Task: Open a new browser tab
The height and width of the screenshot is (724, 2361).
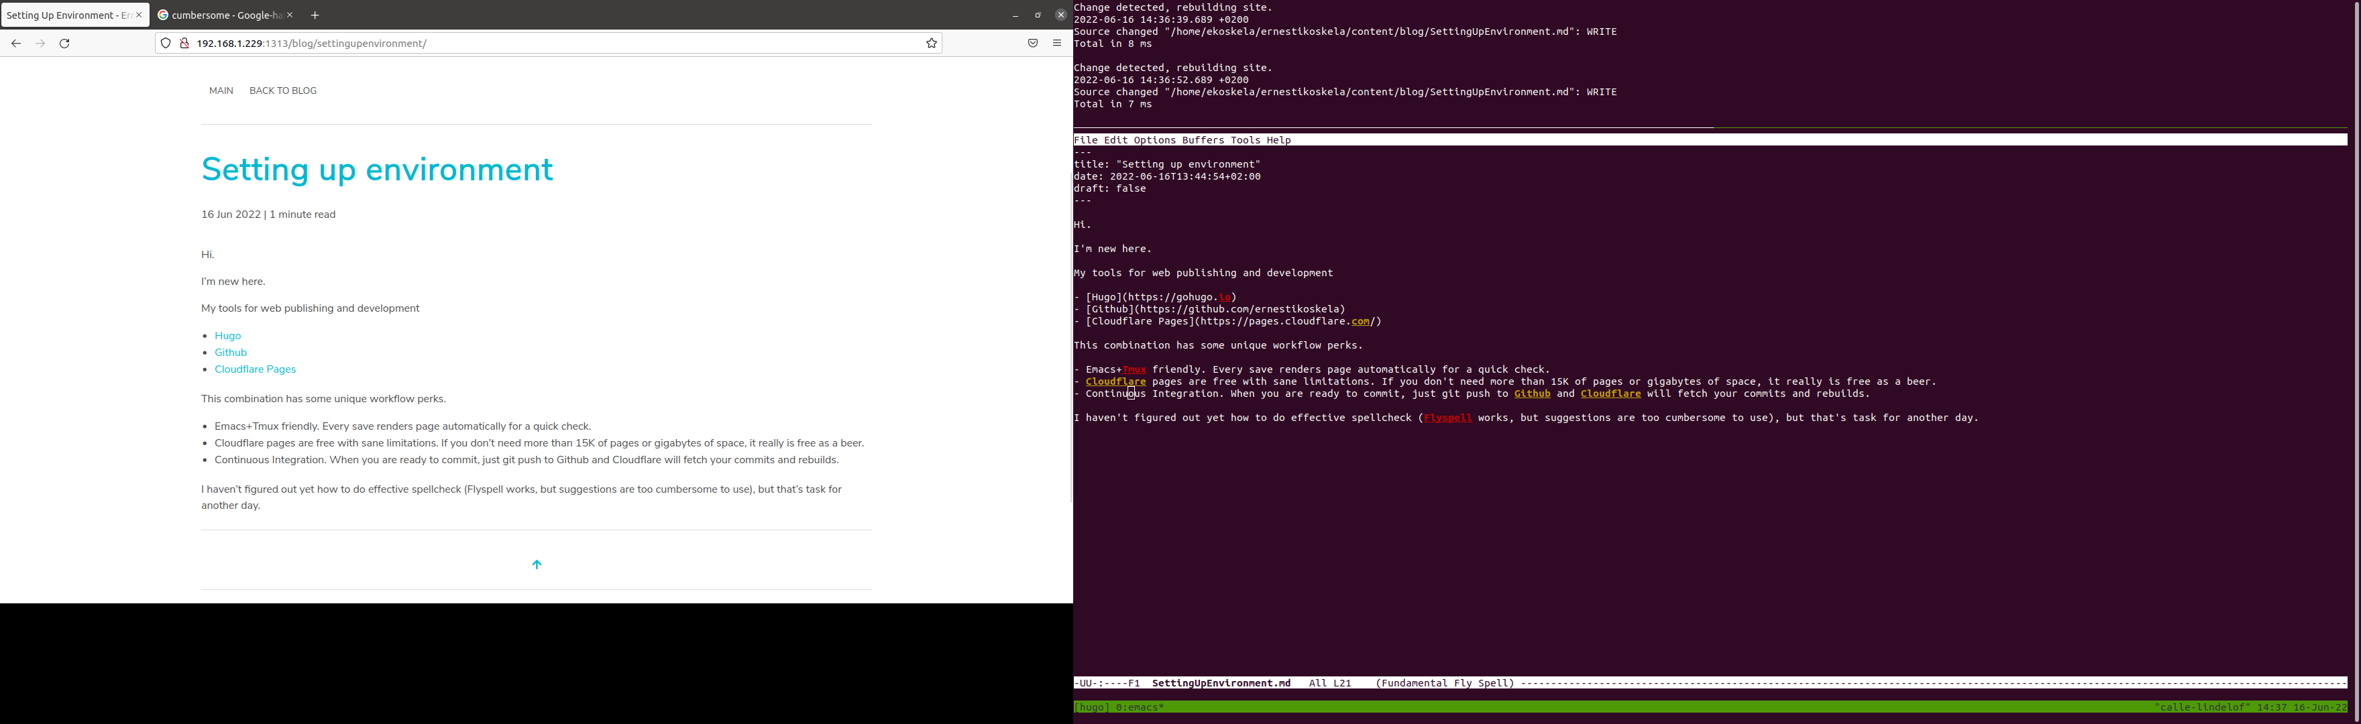Action: 315,15
